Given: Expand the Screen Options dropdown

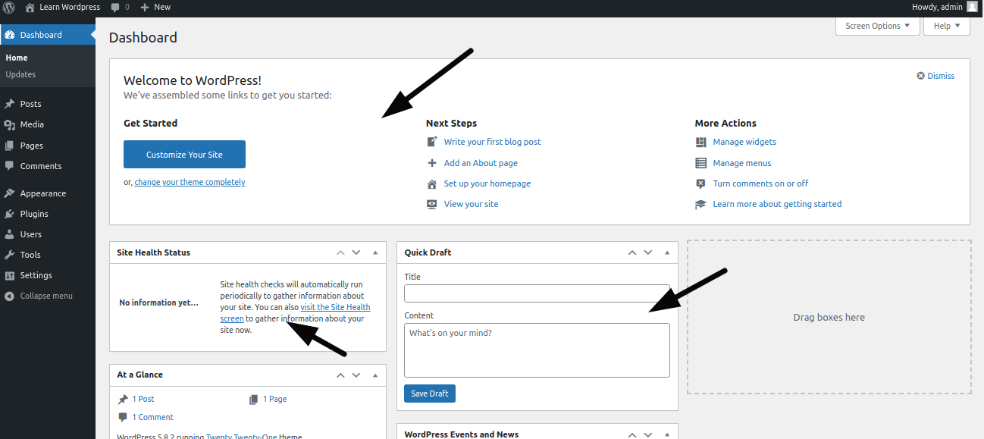Looking at the screenshot, I should 877,26.
